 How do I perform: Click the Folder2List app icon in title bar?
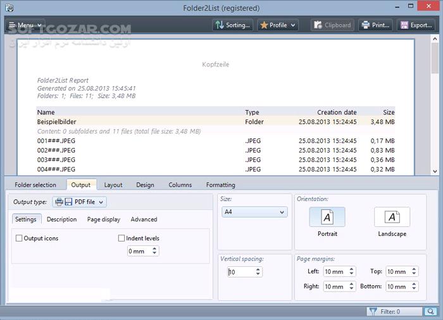pos(9,8)
